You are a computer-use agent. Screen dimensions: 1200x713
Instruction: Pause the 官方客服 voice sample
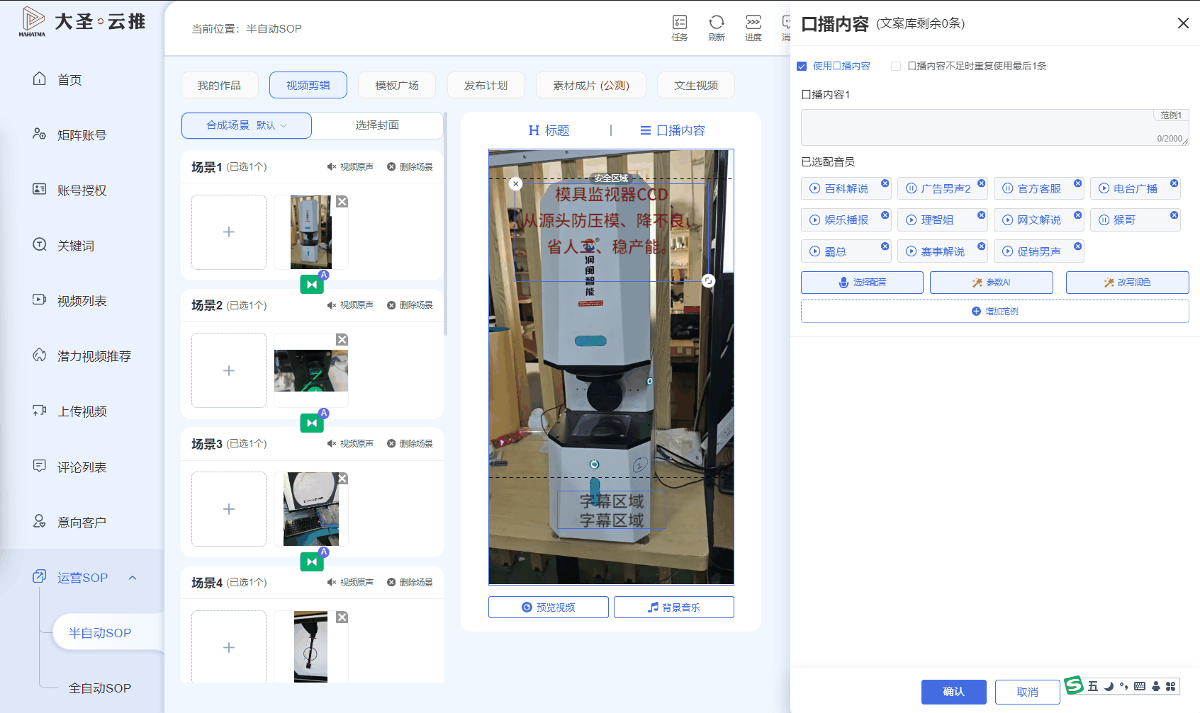pos(1007,188)
